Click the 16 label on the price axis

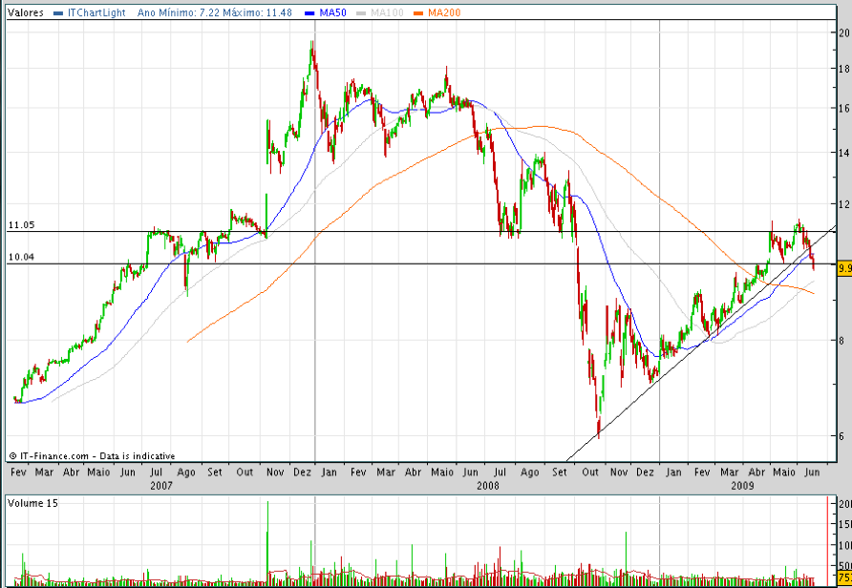click(845, 109)
